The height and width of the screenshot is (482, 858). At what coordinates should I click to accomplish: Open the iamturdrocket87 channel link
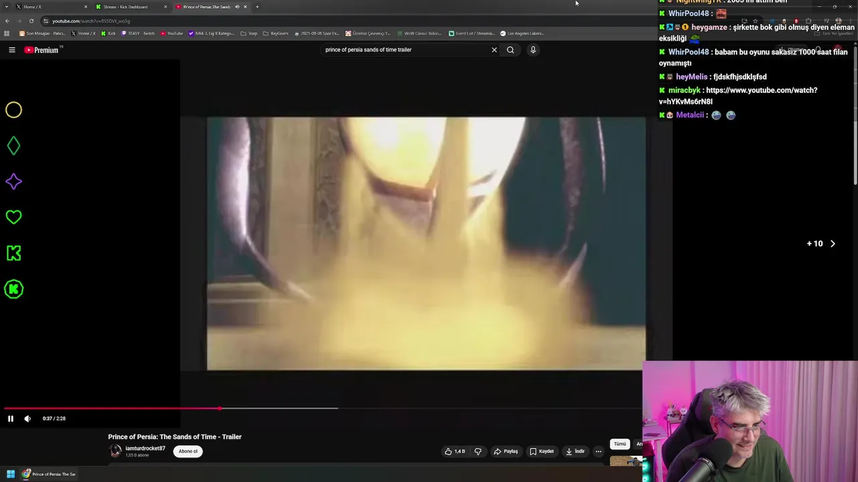[x=145, y=449]
